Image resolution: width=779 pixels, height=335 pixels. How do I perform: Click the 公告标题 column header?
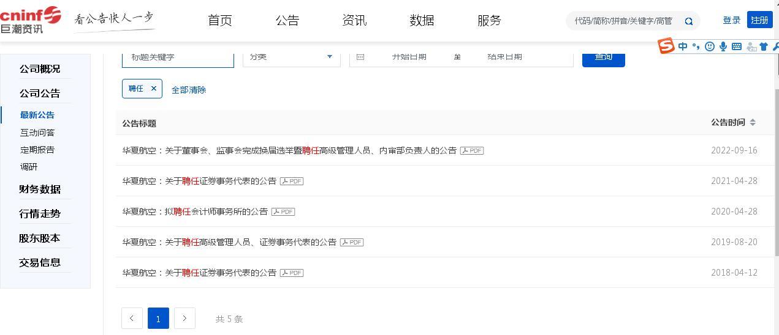tap(139, 123)
